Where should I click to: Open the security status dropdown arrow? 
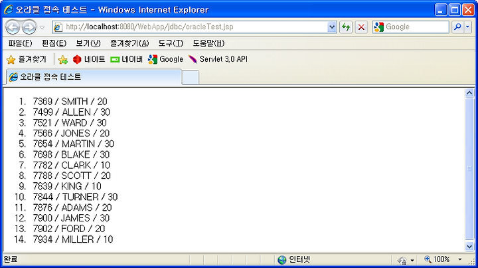(x=412, y=261)
